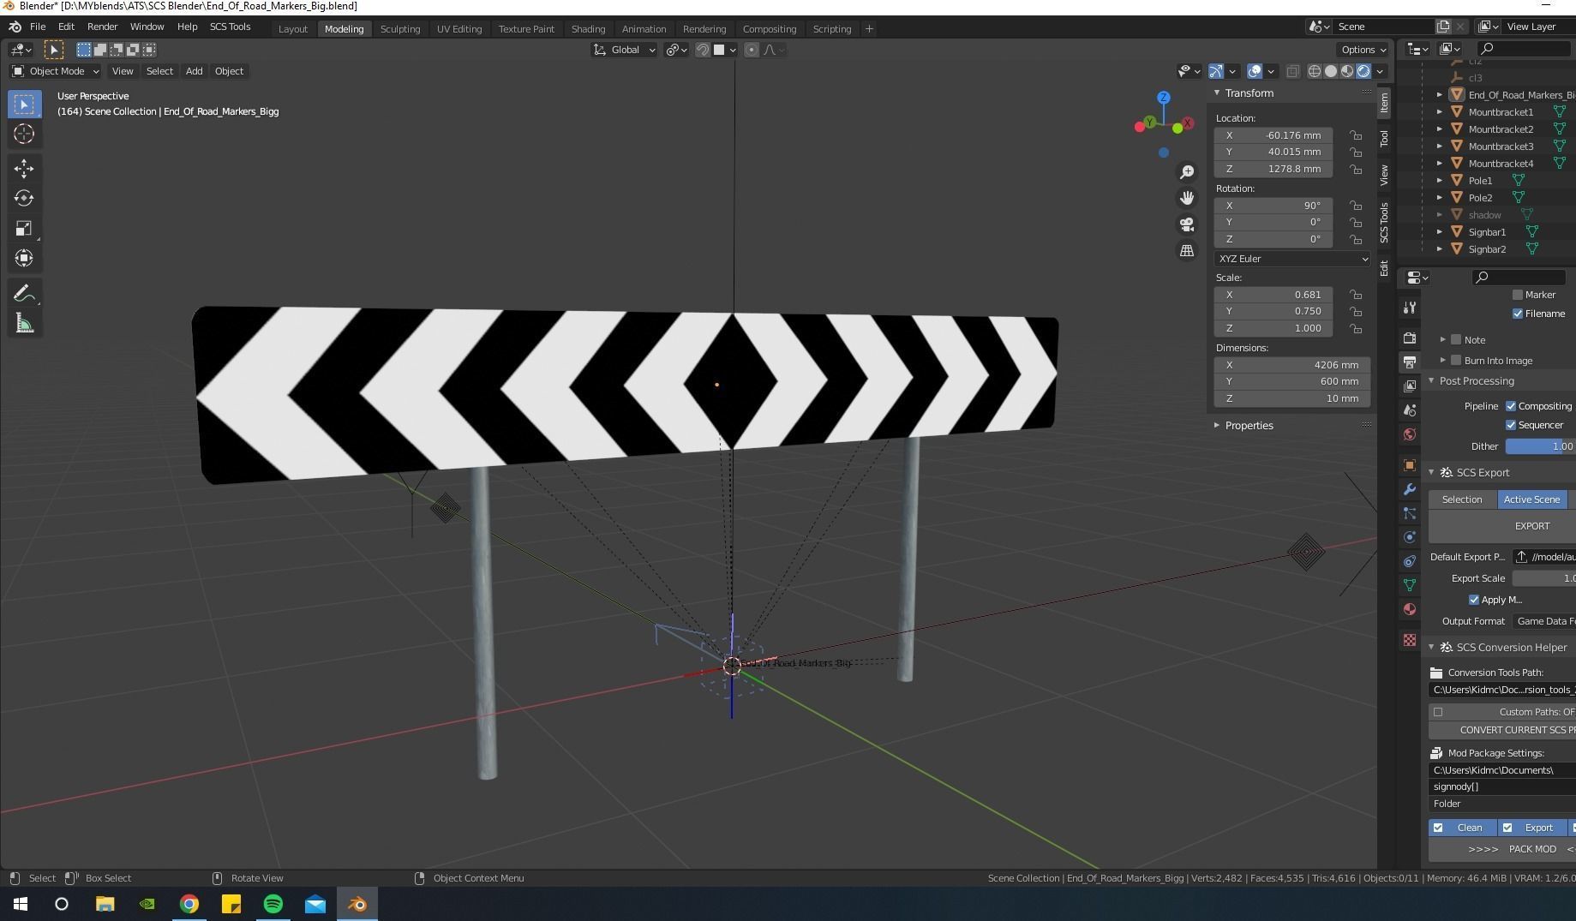Viewport: 1576px width, 921px height.
Task: Activate the Scale tool
Action: [x=24, y=228]
